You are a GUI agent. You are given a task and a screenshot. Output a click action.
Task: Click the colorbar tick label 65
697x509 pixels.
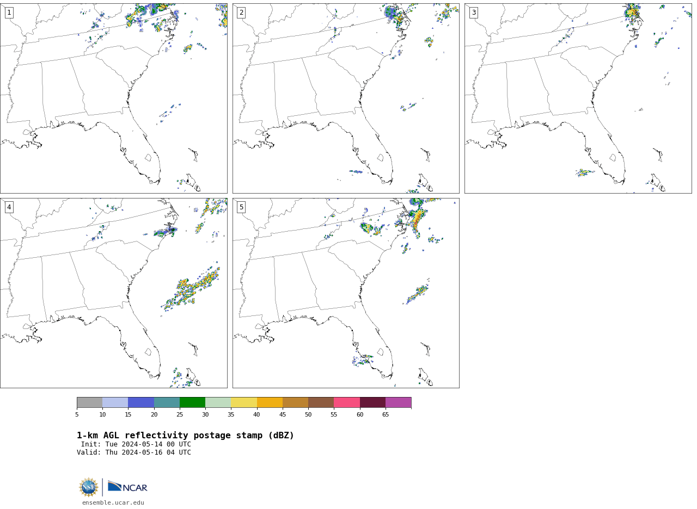(386, 415)
